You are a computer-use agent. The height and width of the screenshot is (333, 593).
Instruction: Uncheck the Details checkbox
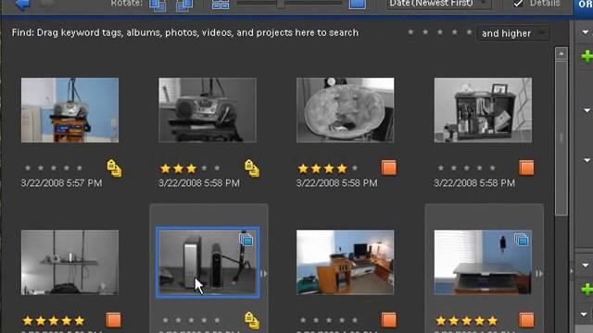pos(518,4)
